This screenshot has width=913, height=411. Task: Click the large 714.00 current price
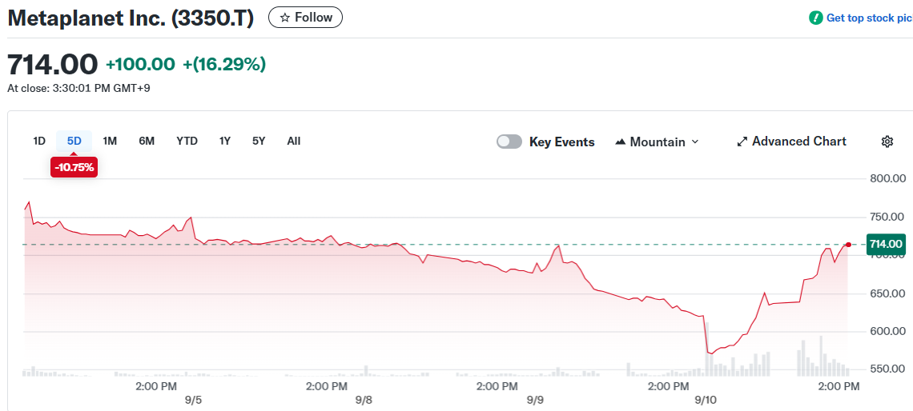pyautogui.click(x=52, y=65)
